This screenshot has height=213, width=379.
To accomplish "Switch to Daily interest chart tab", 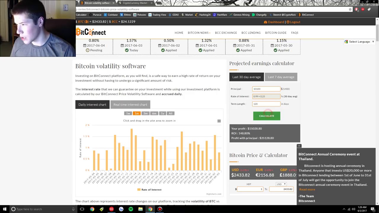I will click(x=92, y=104).
